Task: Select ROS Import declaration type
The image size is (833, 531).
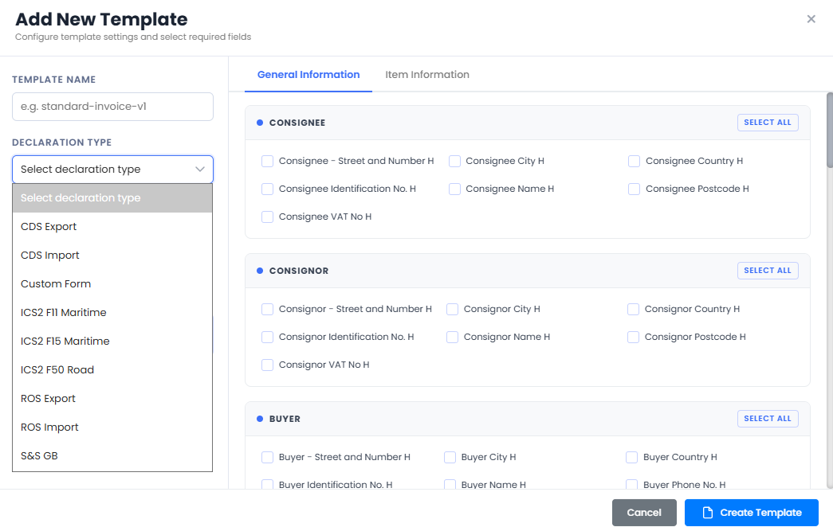Action: [x=112, y=427]
